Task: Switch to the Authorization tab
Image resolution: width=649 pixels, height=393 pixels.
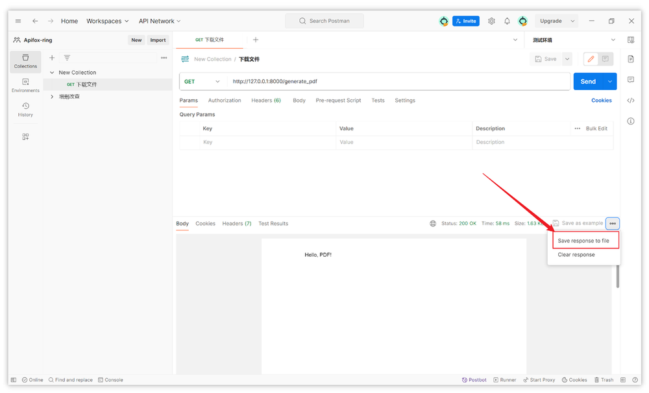Action: click(225, 101)
